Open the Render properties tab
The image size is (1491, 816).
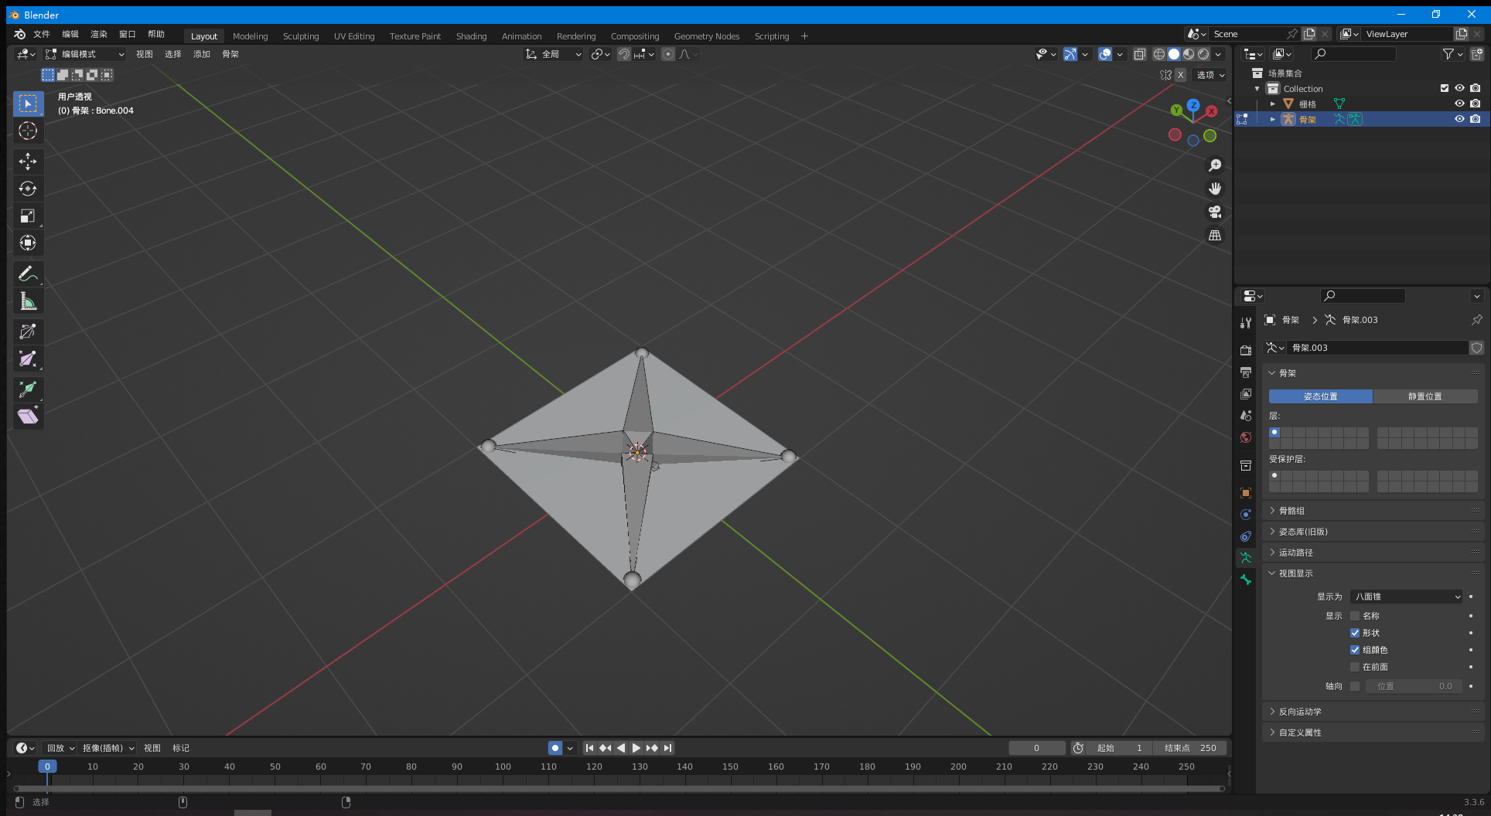point(1245,350)
